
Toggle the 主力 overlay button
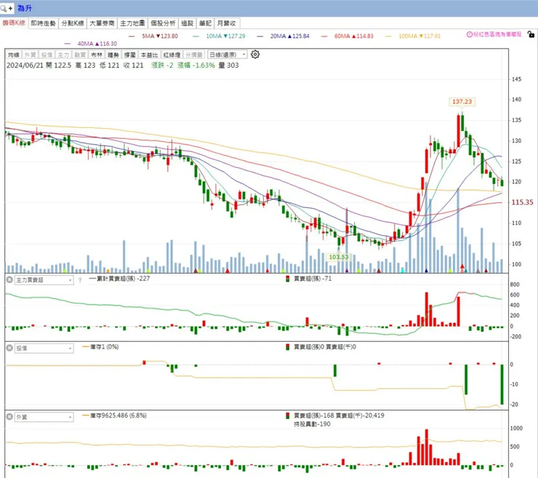63,55
